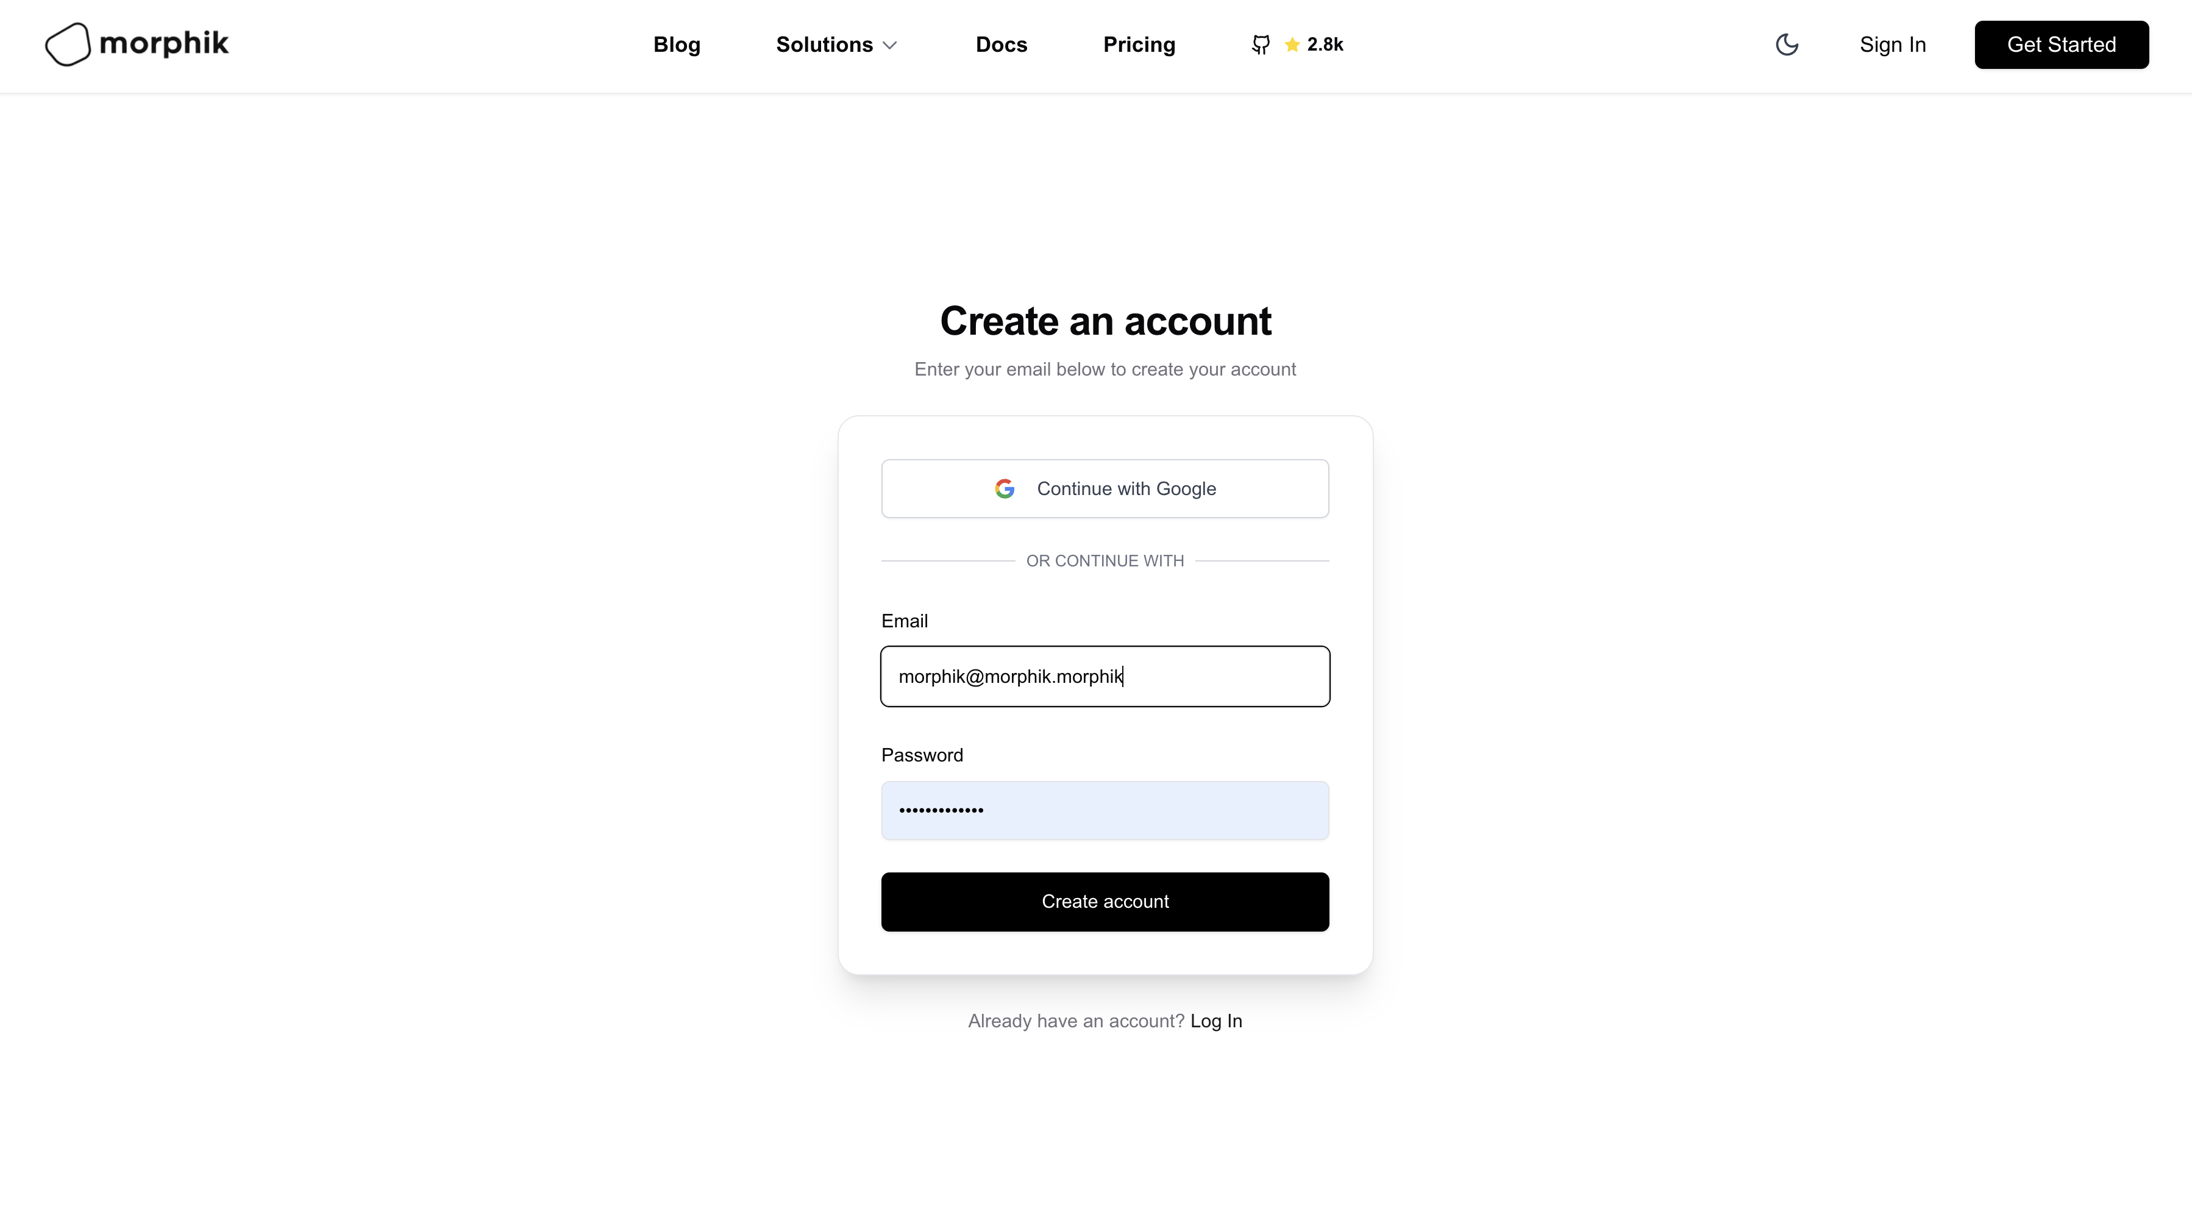Viewport: 2192px width, 1223px height.
Task: Click the morphik logo
Action: coord(136,45)
